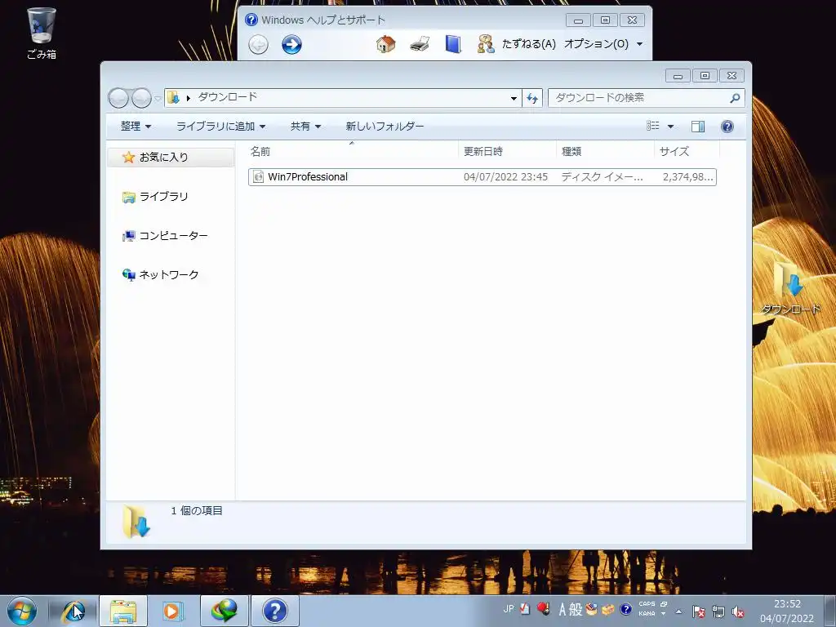Click JP input language indicator

tap(508, 608)
